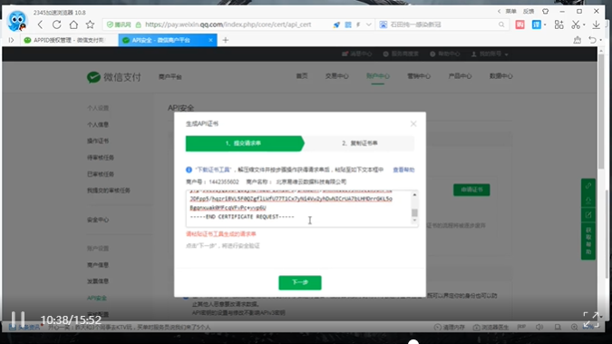Image resolution: width=612 pixels, height=344 pixels.
Task: Click the undo closed tab icon
Action: (592, 40)
